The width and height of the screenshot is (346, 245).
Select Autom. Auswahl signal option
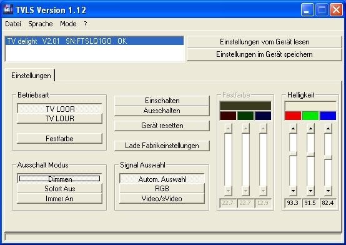pyautogui.click(x=162, y=179)
